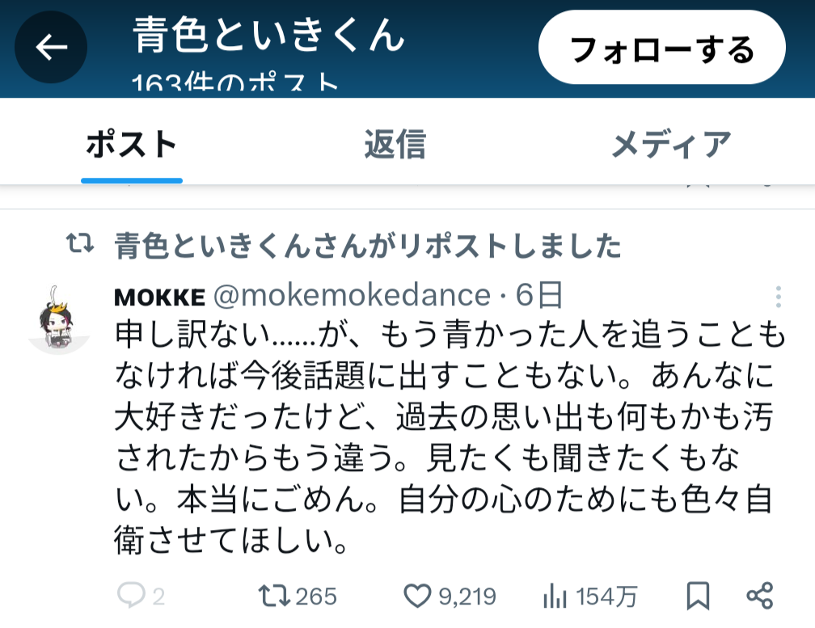815x628 pixels.
Task: Click the 青色といきくん profile title in header
Action: pyautogui.click(x=268, y=36)
